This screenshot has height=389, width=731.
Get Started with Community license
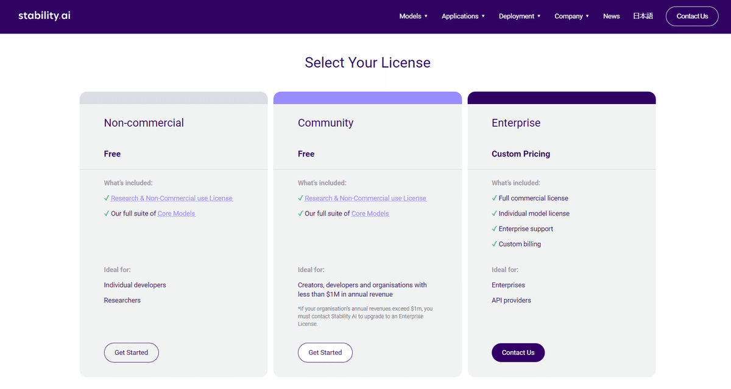point(325,352)
